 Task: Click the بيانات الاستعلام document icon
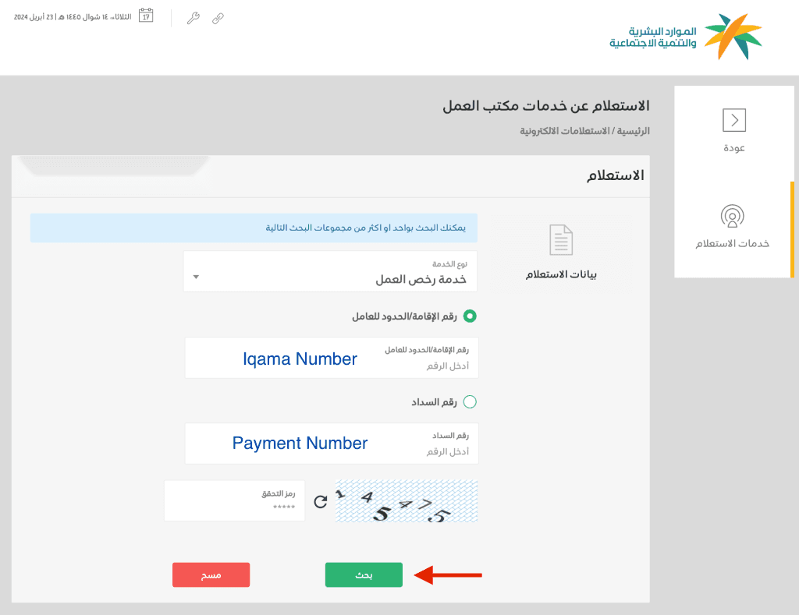(x=561, y=240)
